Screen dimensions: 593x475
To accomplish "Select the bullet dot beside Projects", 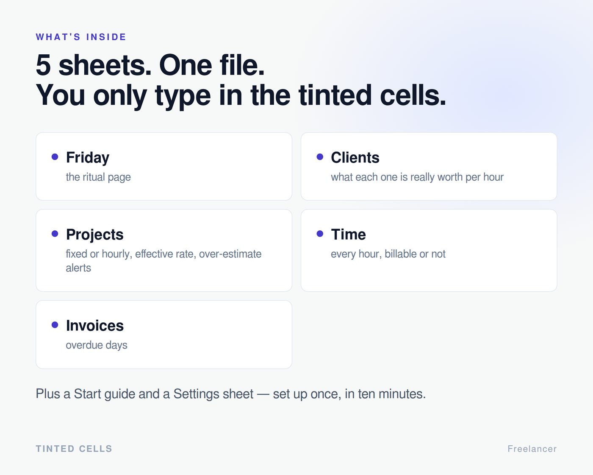I will 55,234.
